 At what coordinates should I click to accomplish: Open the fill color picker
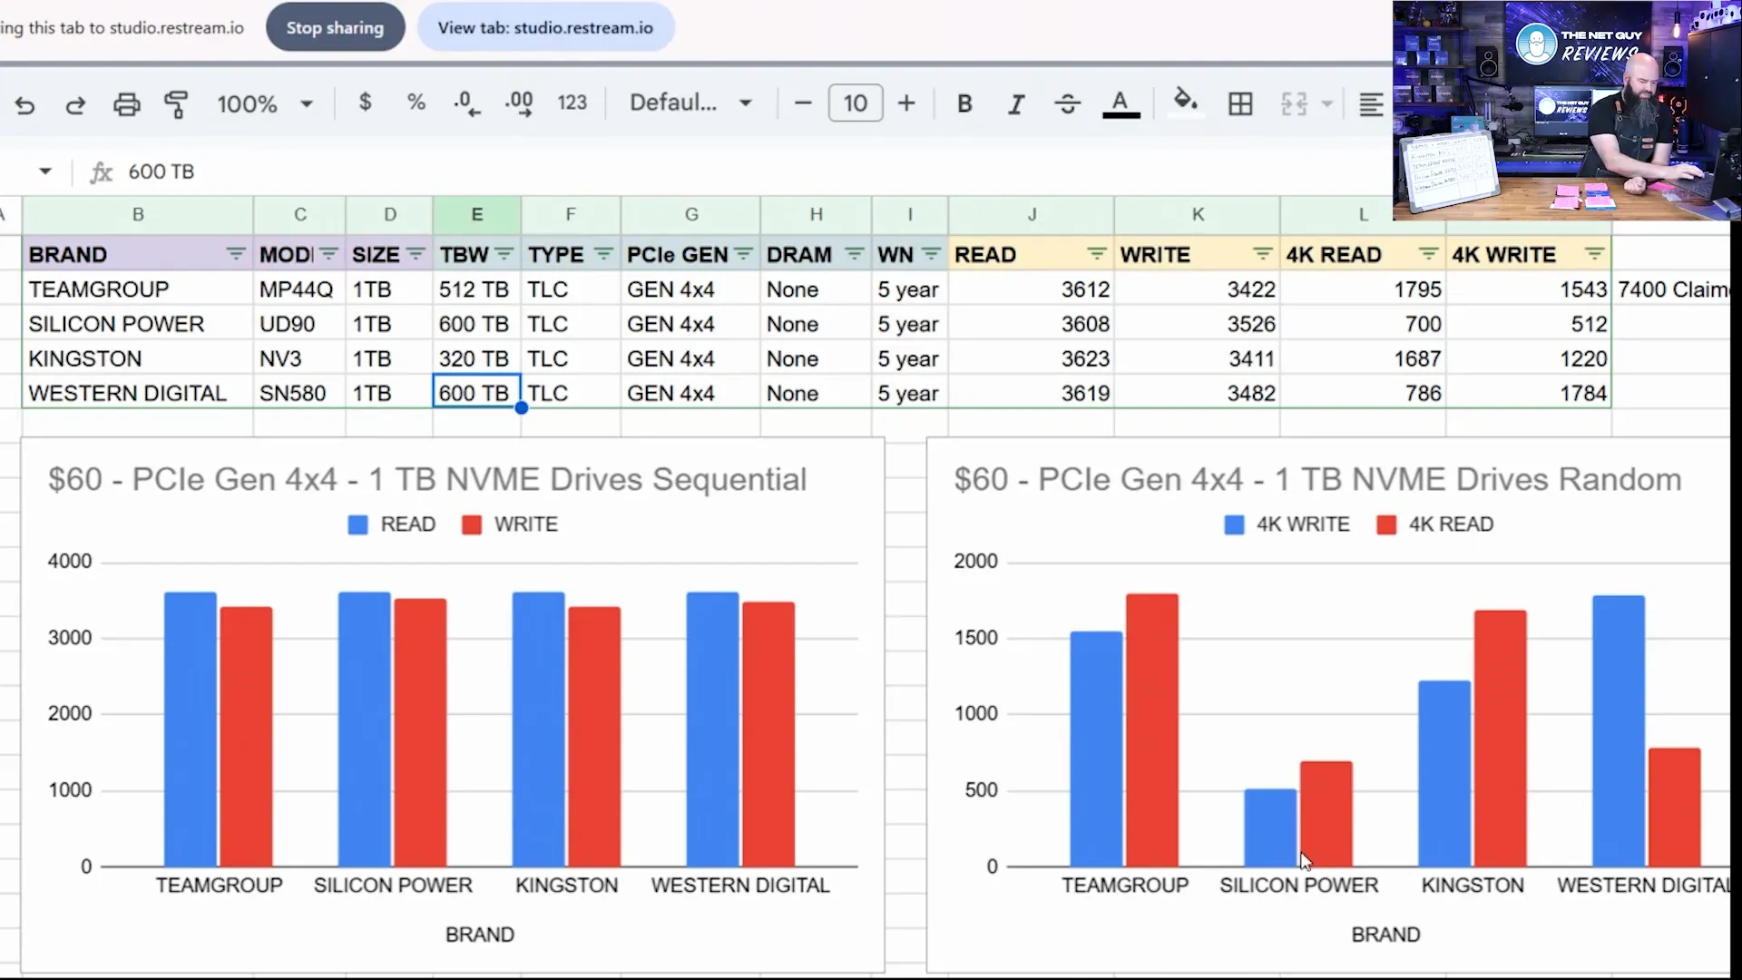1185,102
